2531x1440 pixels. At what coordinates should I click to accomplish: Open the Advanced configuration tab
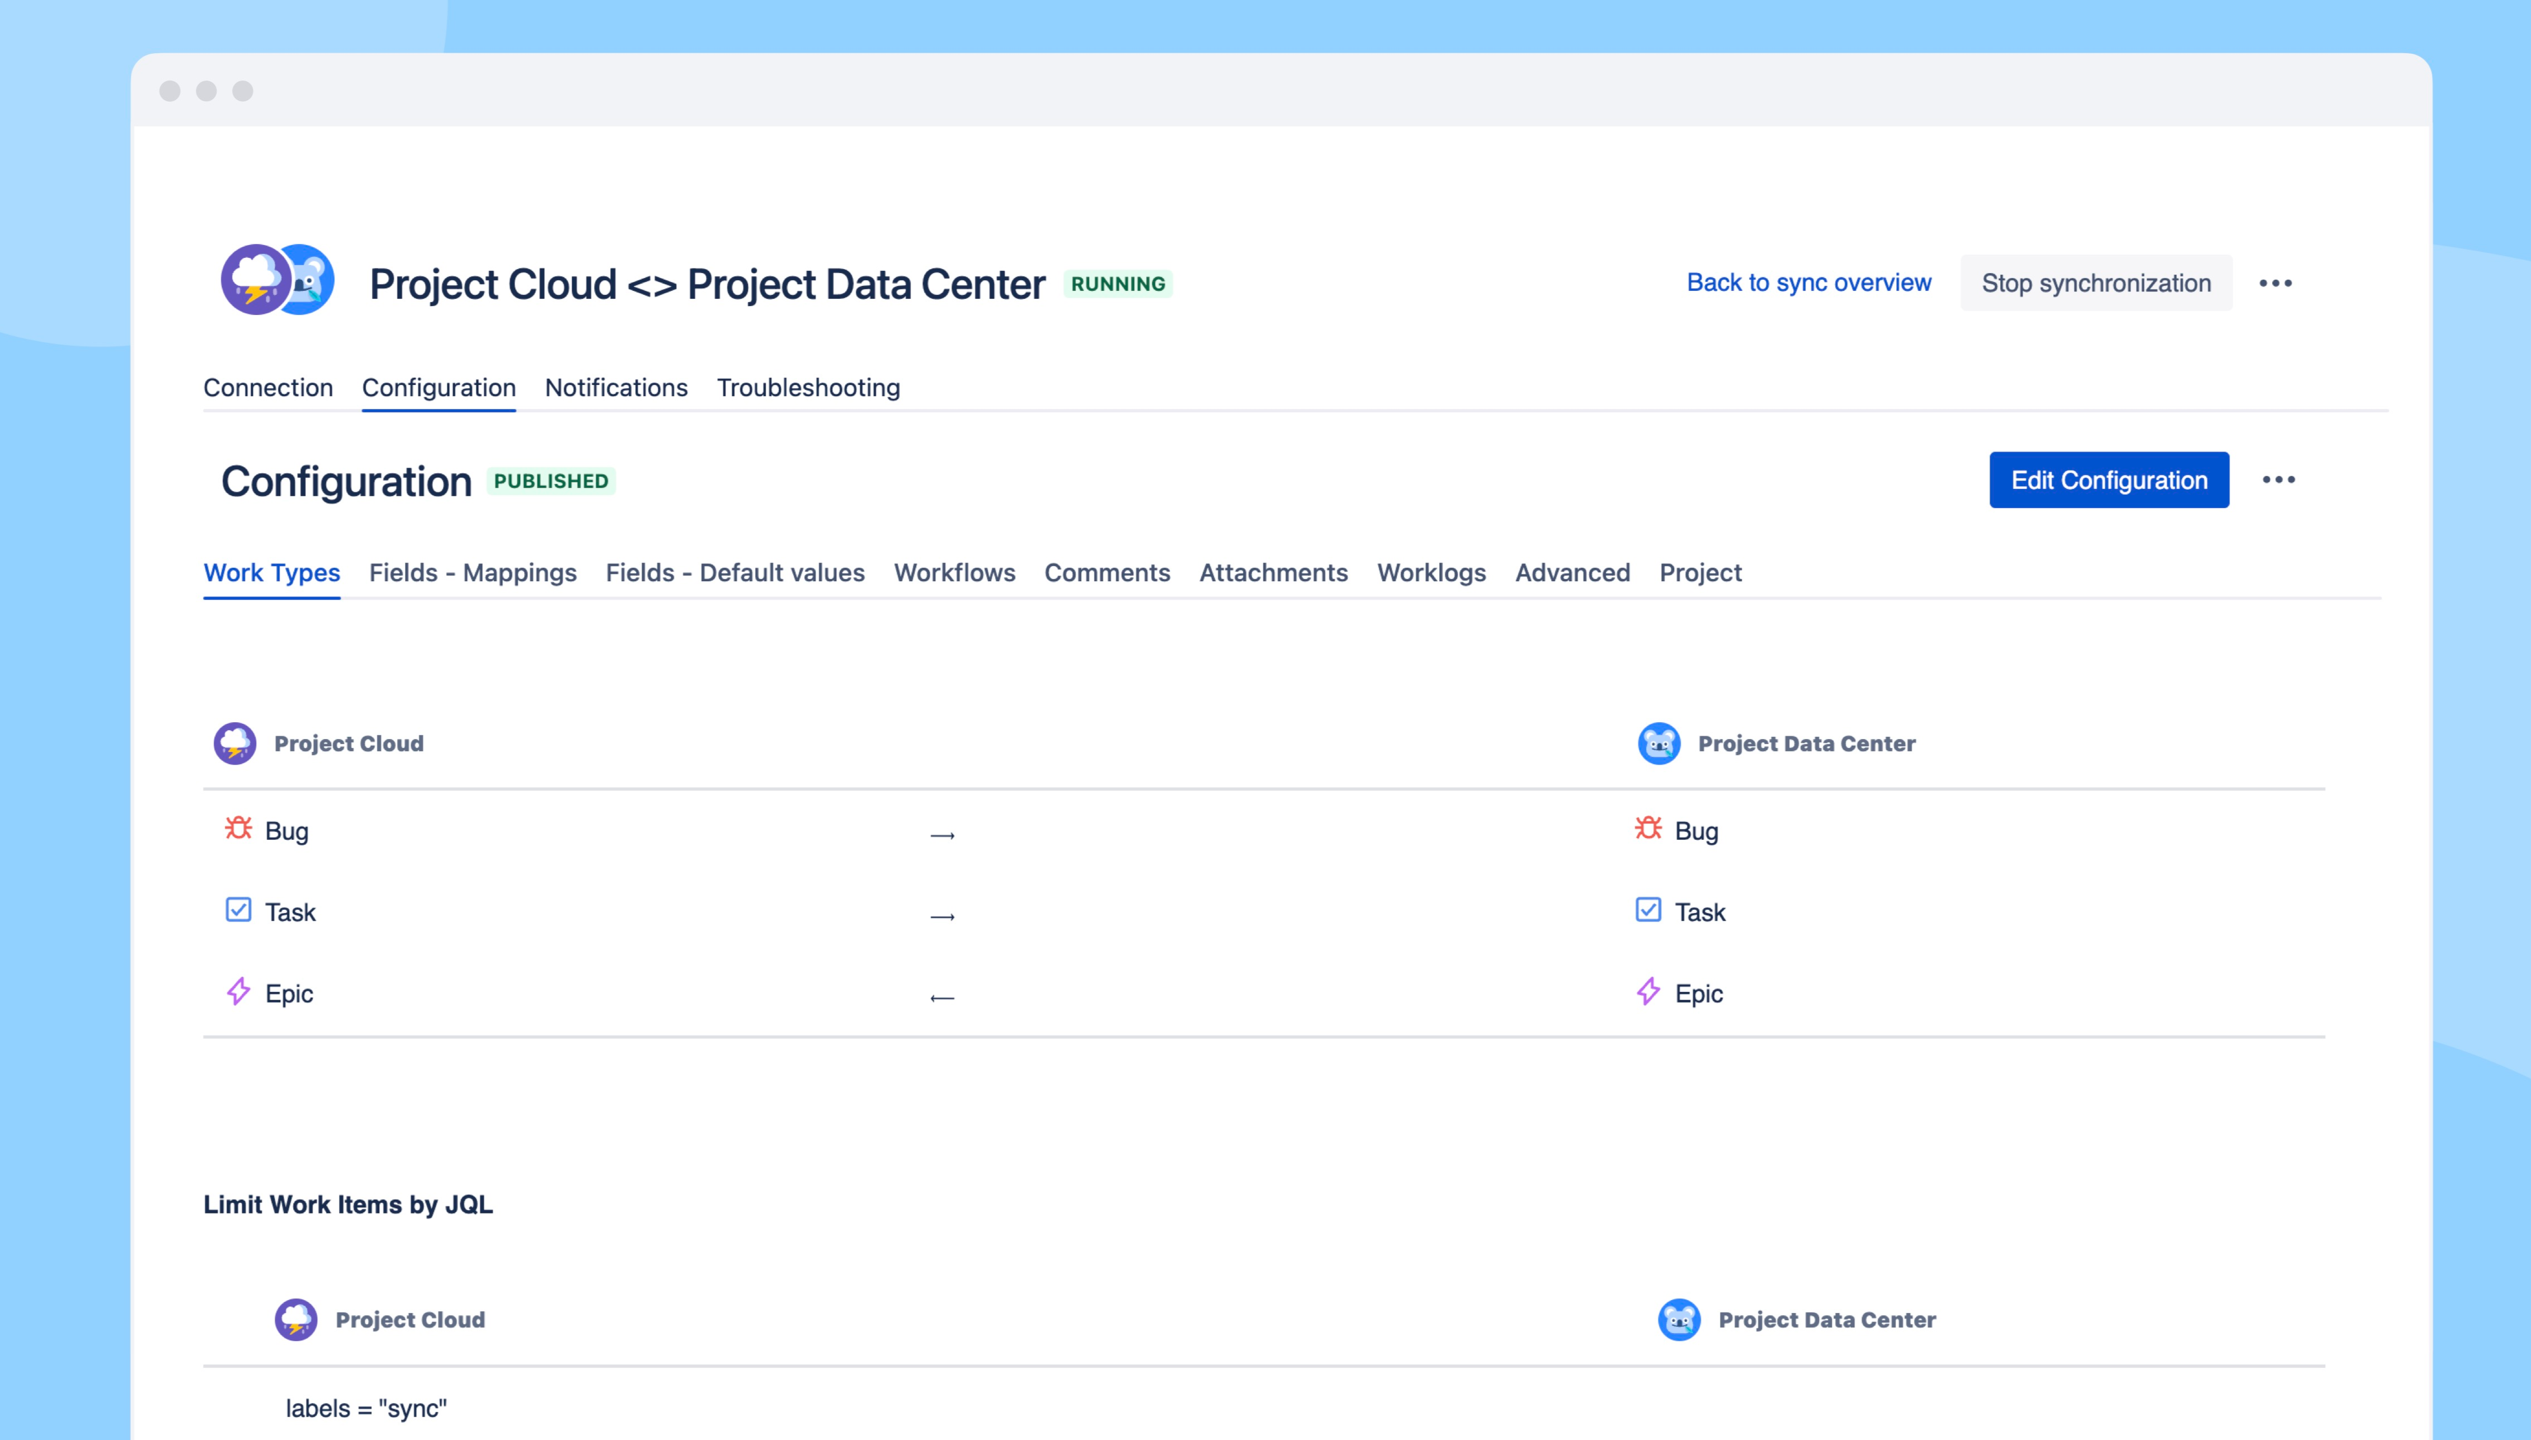(x=1572, y=573)
